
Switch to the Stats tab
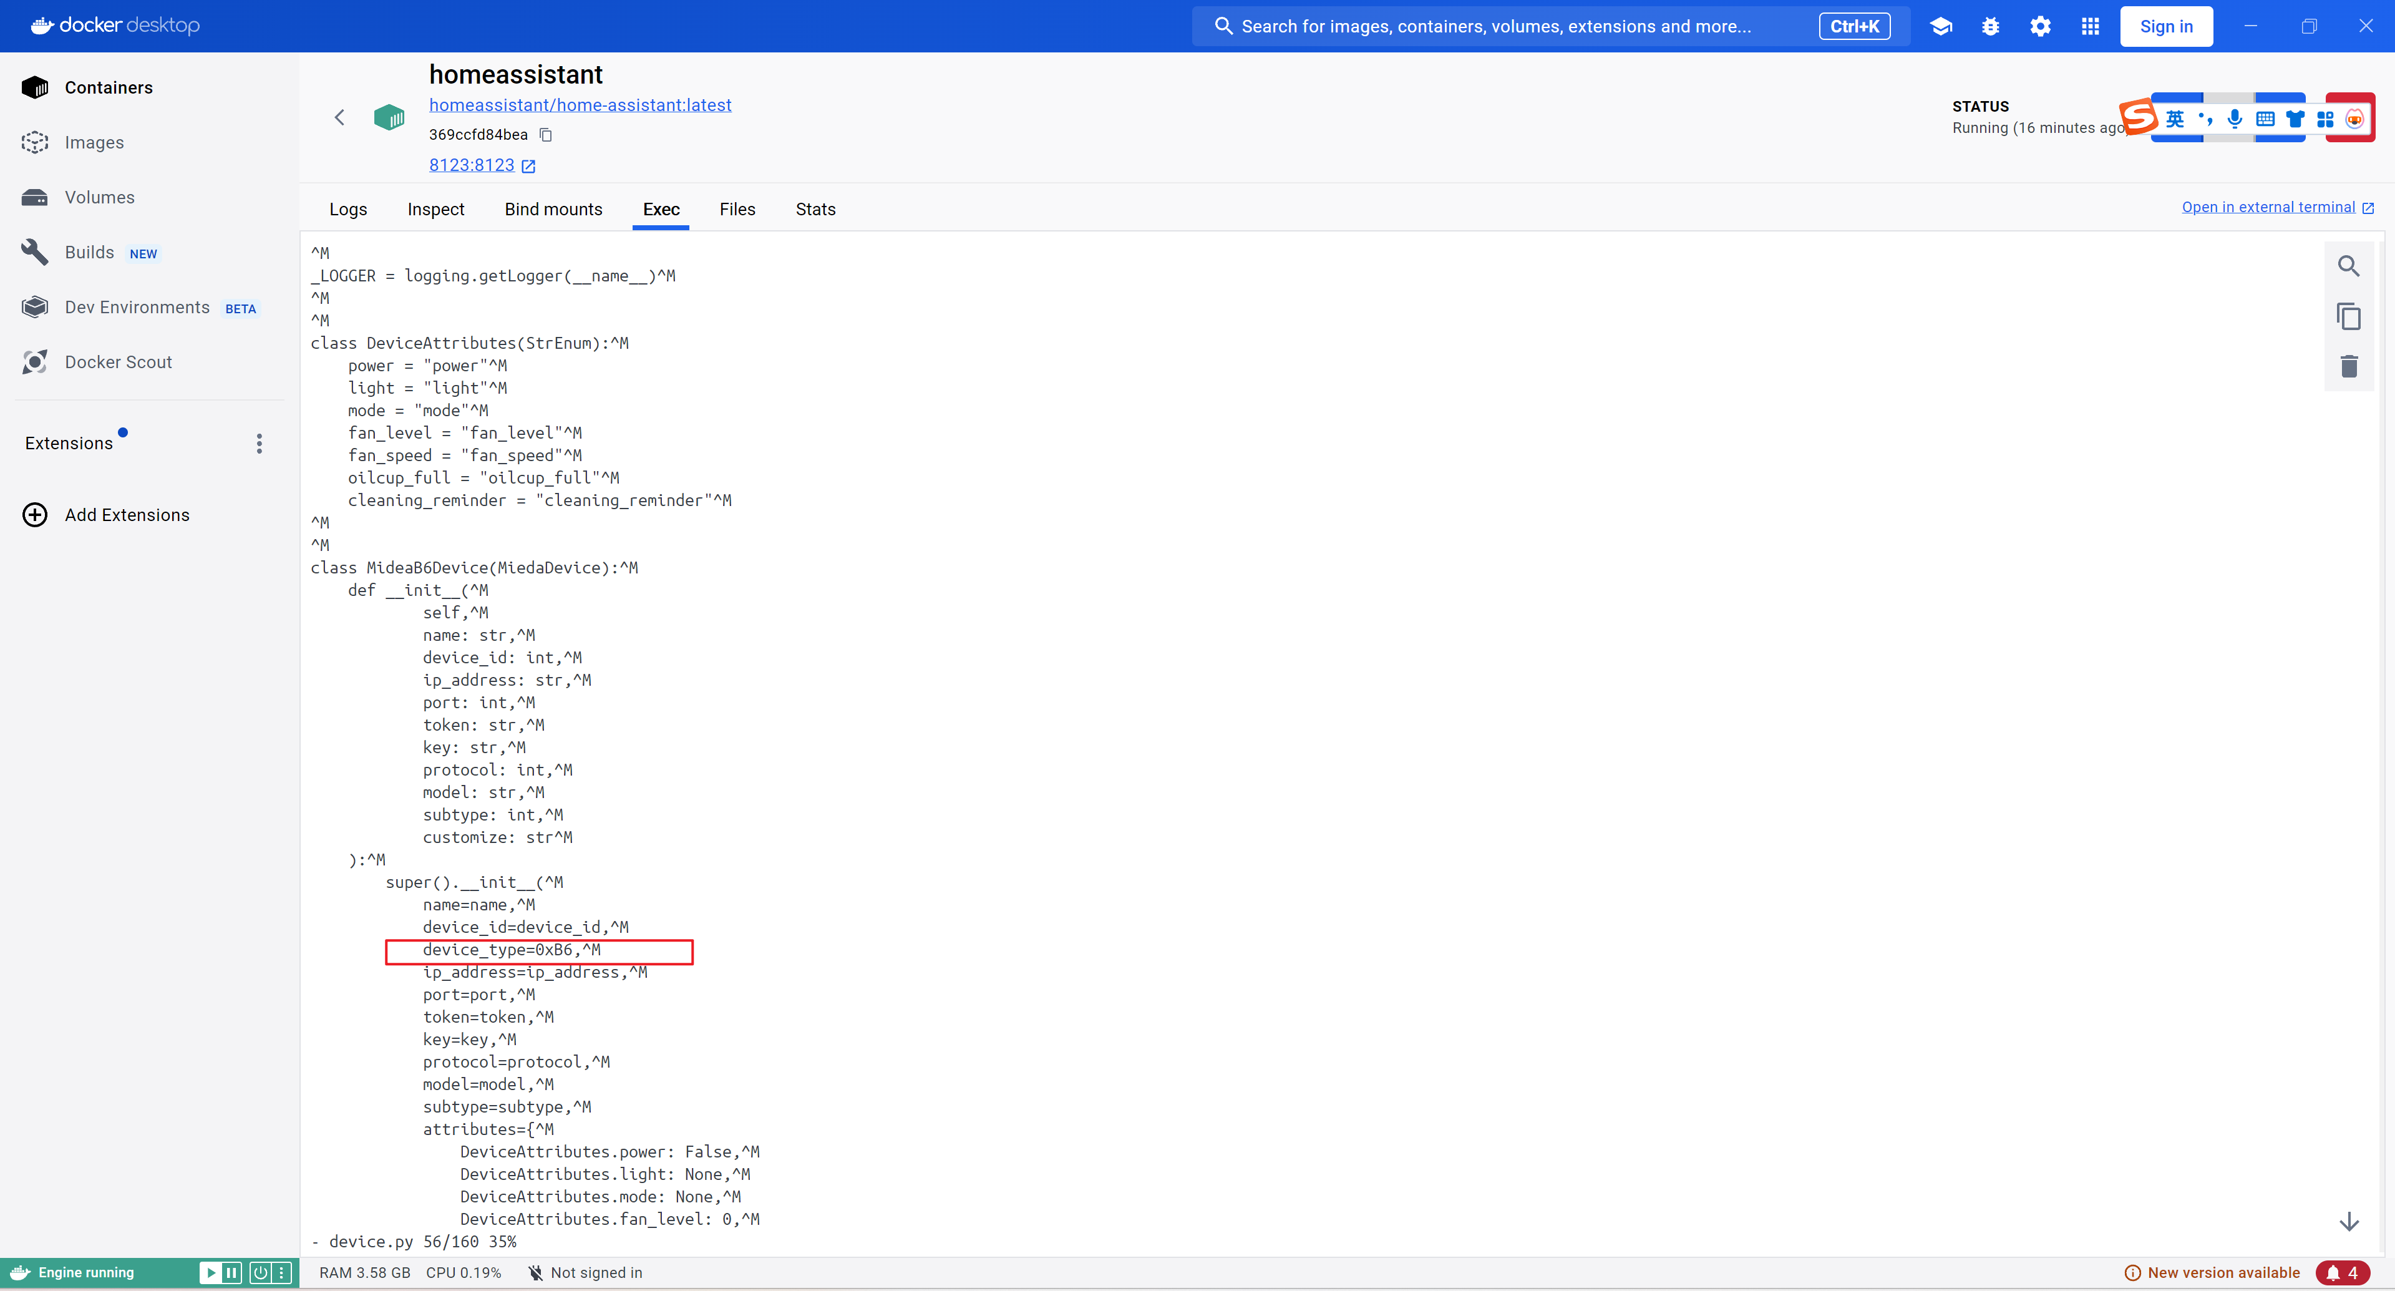[815, 209]
